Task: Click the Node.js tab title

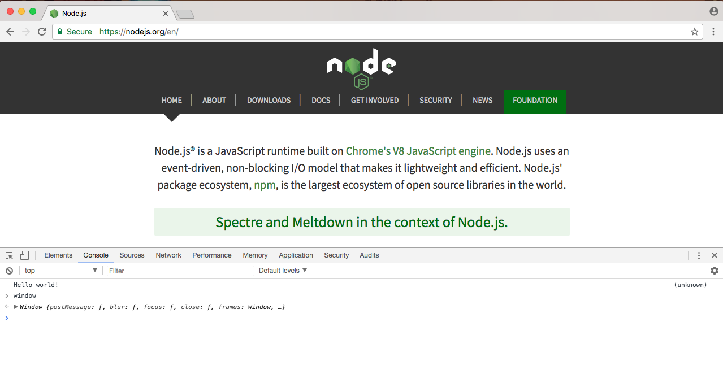Action: (x=74, y=13)
